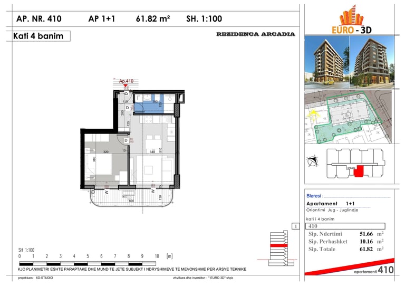This screenshot has height=286, width=405.
Task: Select the '61.82' total area value in table
Action: [367, 249]
